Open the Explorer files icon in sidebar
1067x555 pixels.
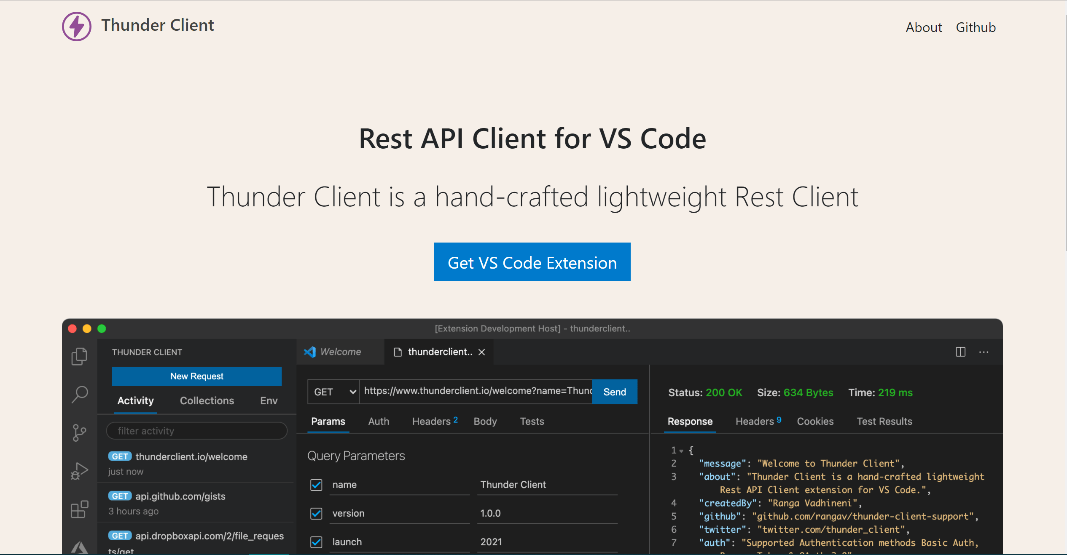pyautogui.click(x=79, y=356)
